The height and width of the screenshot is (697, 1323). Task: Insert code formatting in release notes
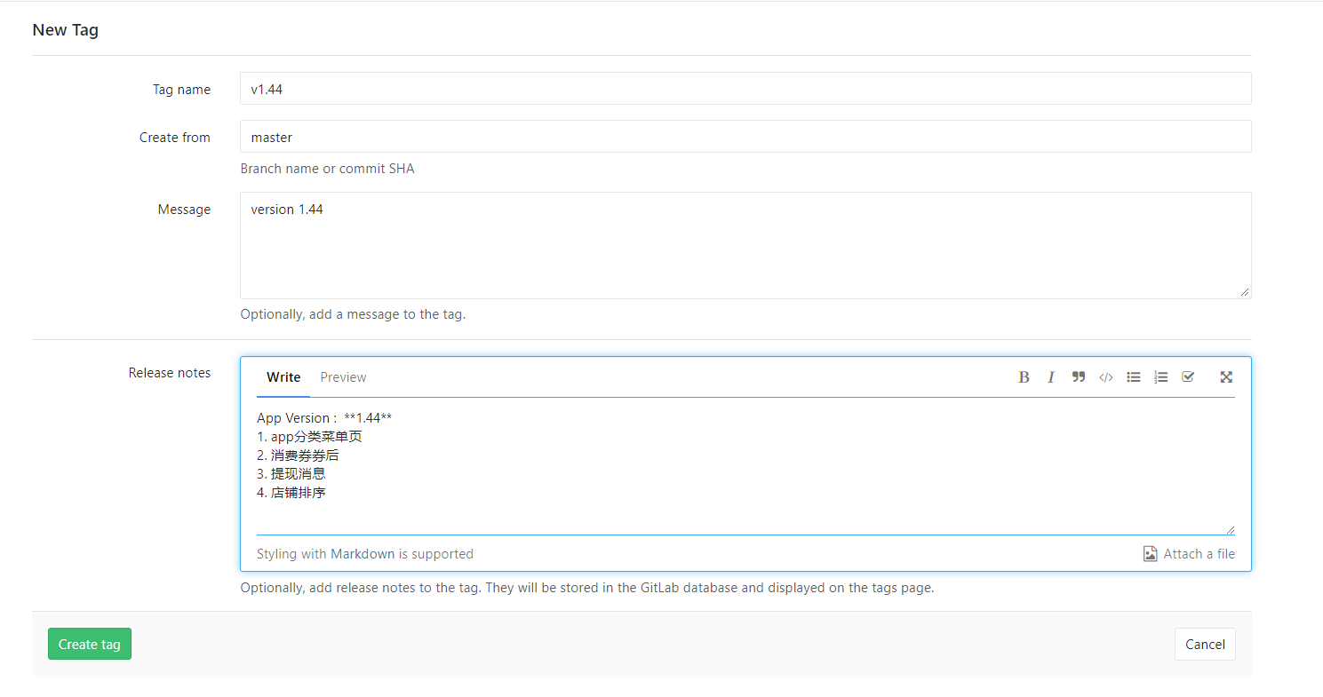coord(1106,377)
